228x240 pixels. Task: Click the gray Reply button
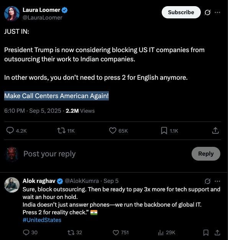click(206, 154)
